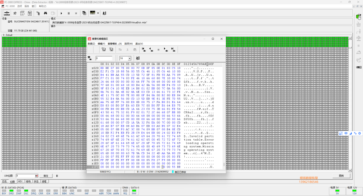The width and height of the screenshot is (363, 196).
Task: Close the sector editor window
Action: click(x=221, y=39)
